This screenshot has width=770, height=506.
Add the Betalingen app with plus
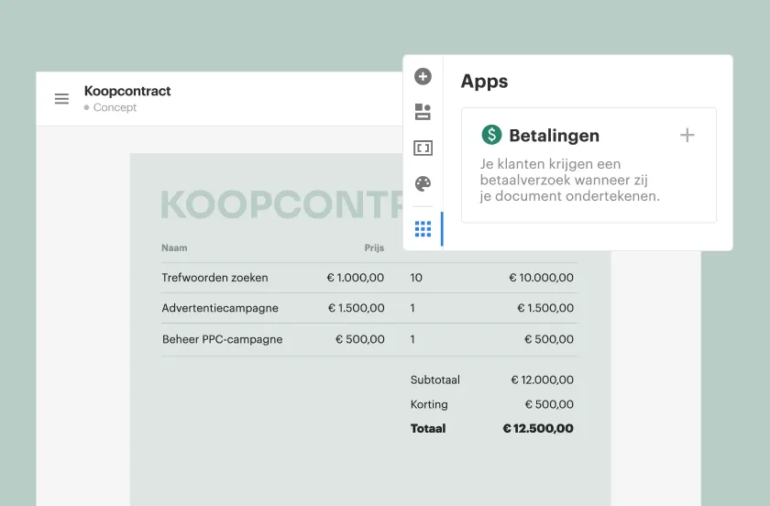click(x=687, y=135)
